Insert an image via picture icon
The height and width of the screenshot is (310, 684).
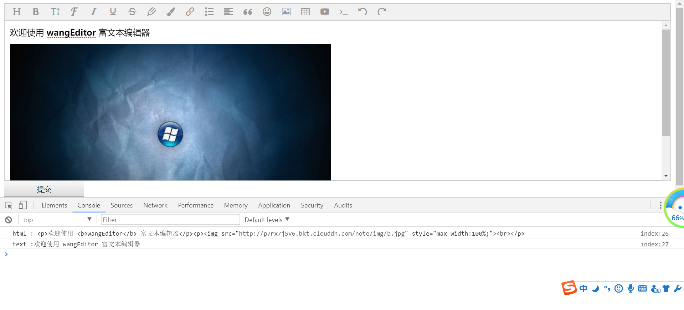click(286, 12)
